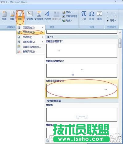
Task: Pick the 加粗显示的数字 1 page number style
Action: [x=82, y=49]
